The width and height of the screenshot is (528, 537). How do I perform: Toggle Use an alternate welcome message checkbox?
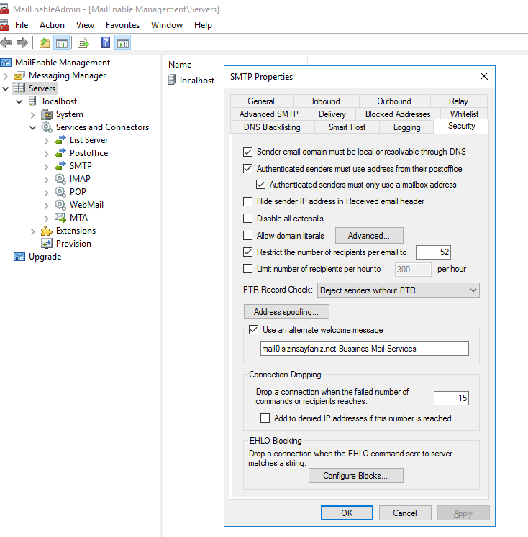click(253, 330)
